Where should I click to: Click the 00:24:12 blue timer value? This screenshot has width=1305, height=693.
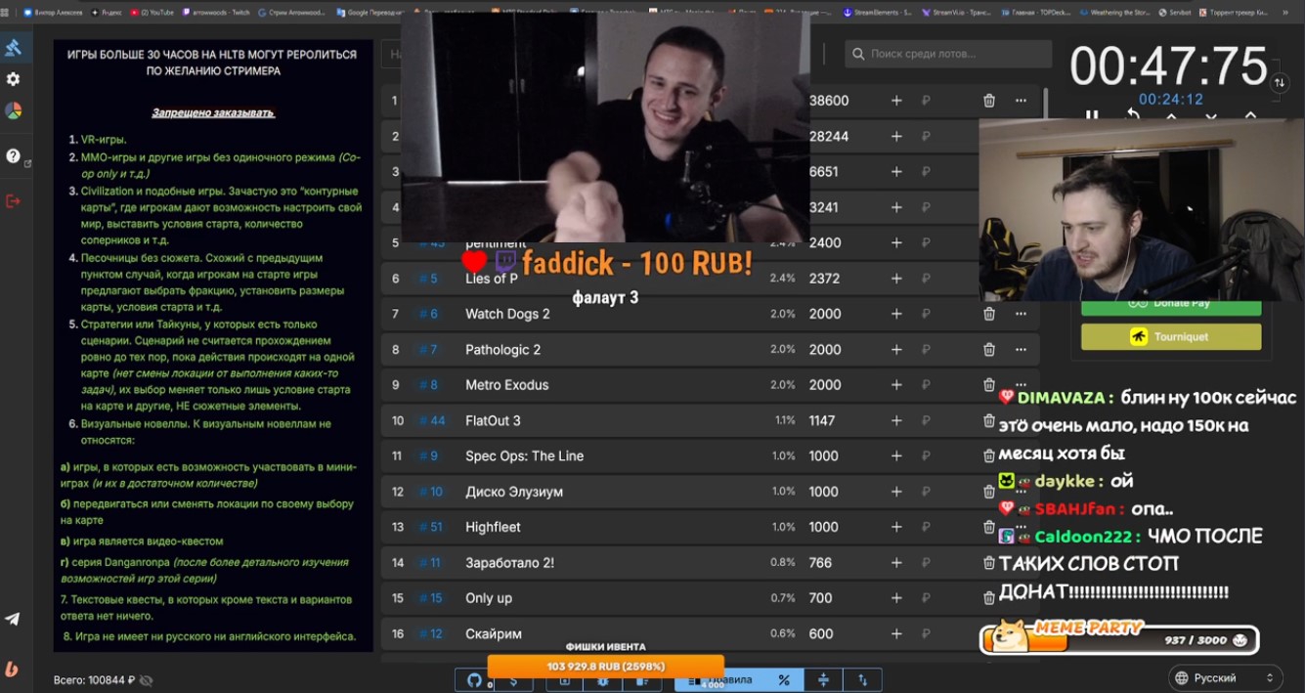pyautogui.click(x=1170, y=100)
